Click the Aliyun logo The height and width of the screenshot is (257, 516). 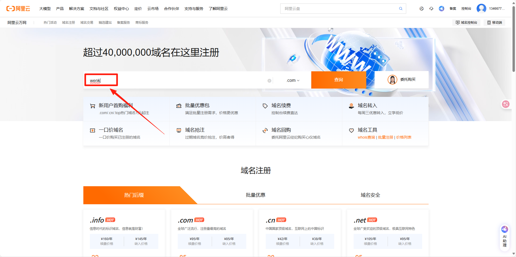(x=18, y=9)
